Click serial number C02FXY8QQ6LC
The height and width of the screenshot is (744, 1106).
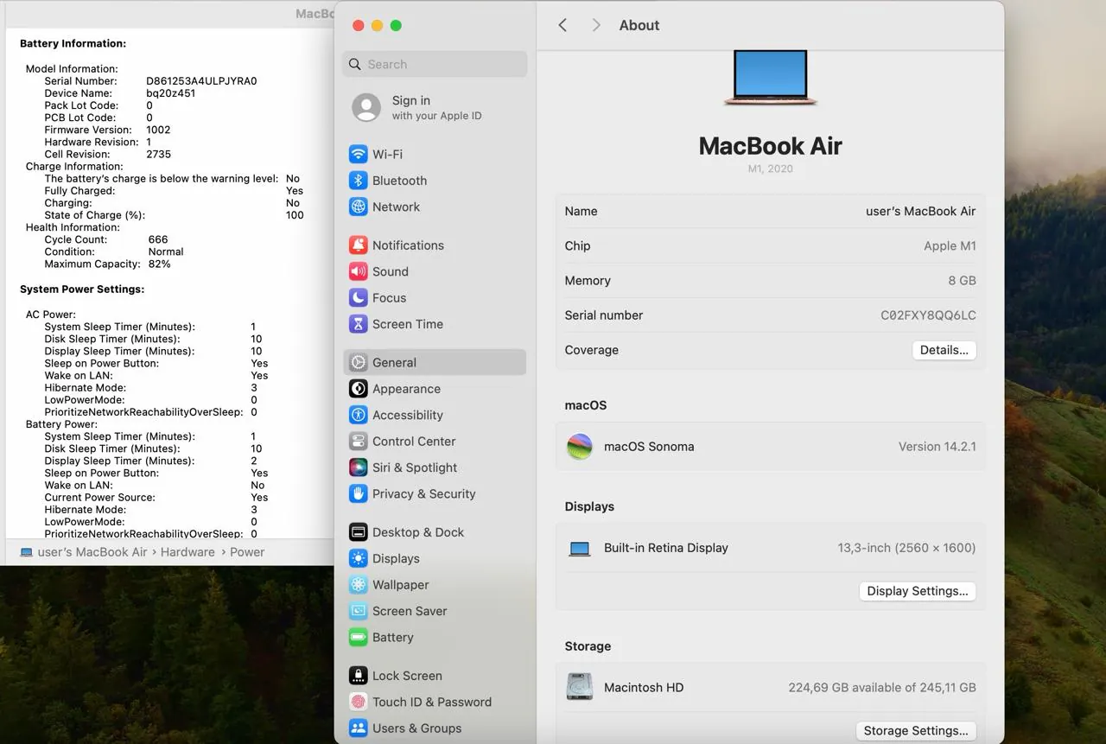928,315
